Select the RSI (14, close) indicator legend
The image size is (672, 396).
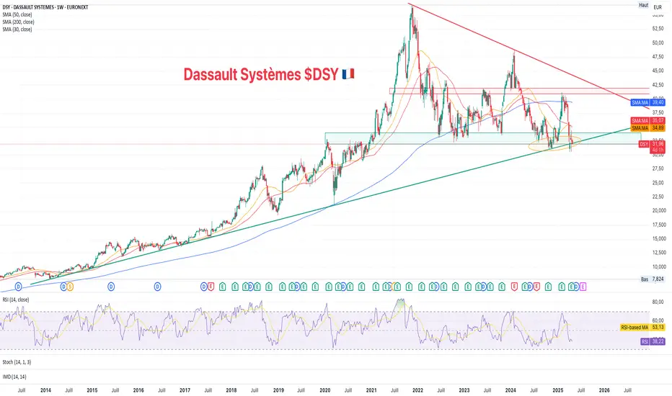click(x=16, y=300)
